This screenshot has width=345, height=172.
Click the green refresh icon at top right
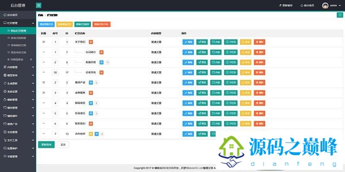[x=340, y=15]
